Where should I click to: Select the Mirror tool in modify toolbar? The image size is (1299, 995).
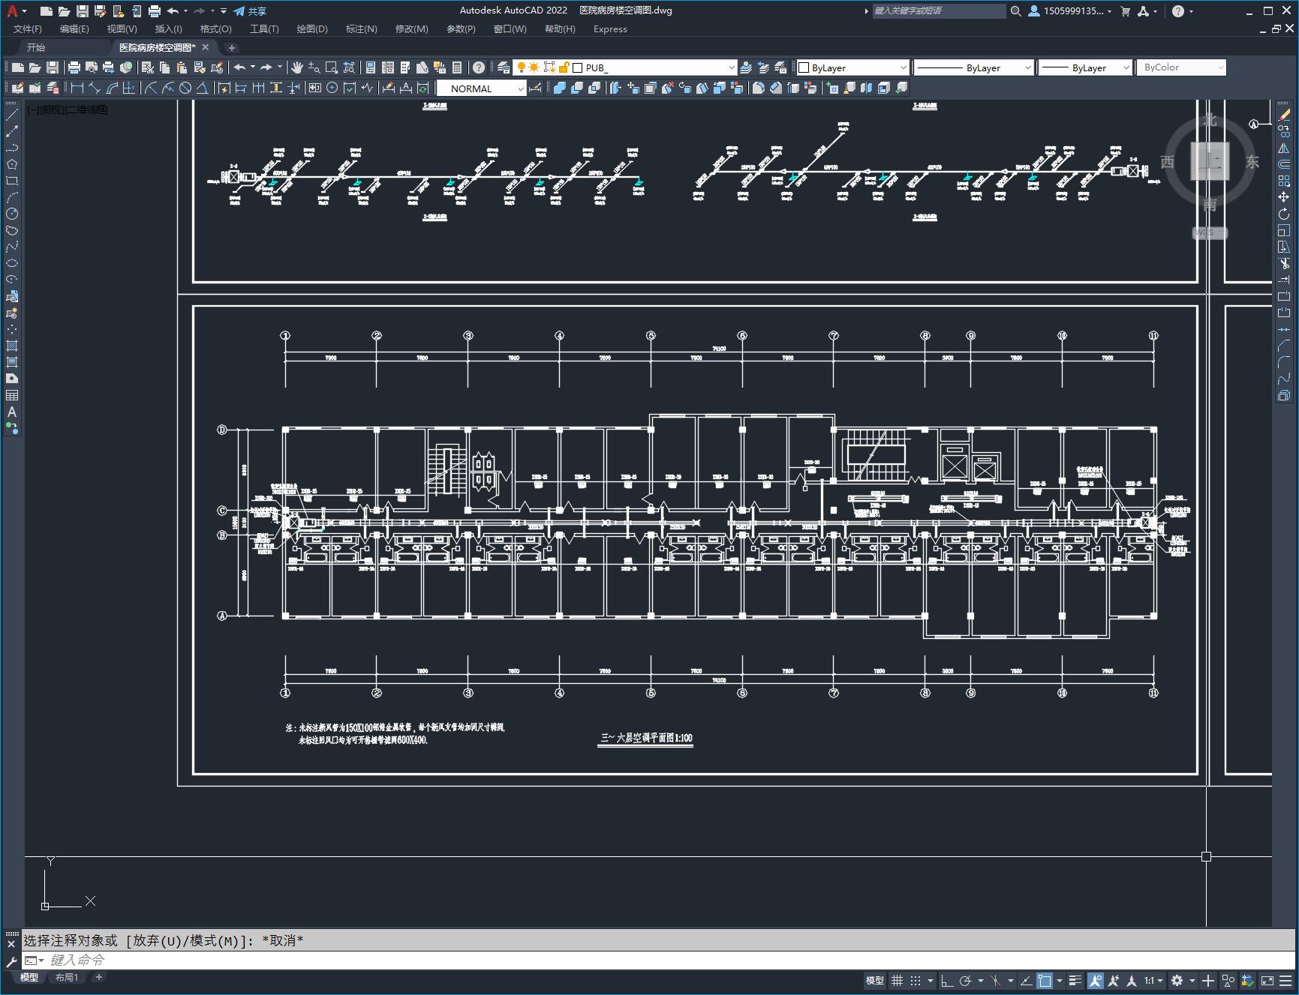1284,148
